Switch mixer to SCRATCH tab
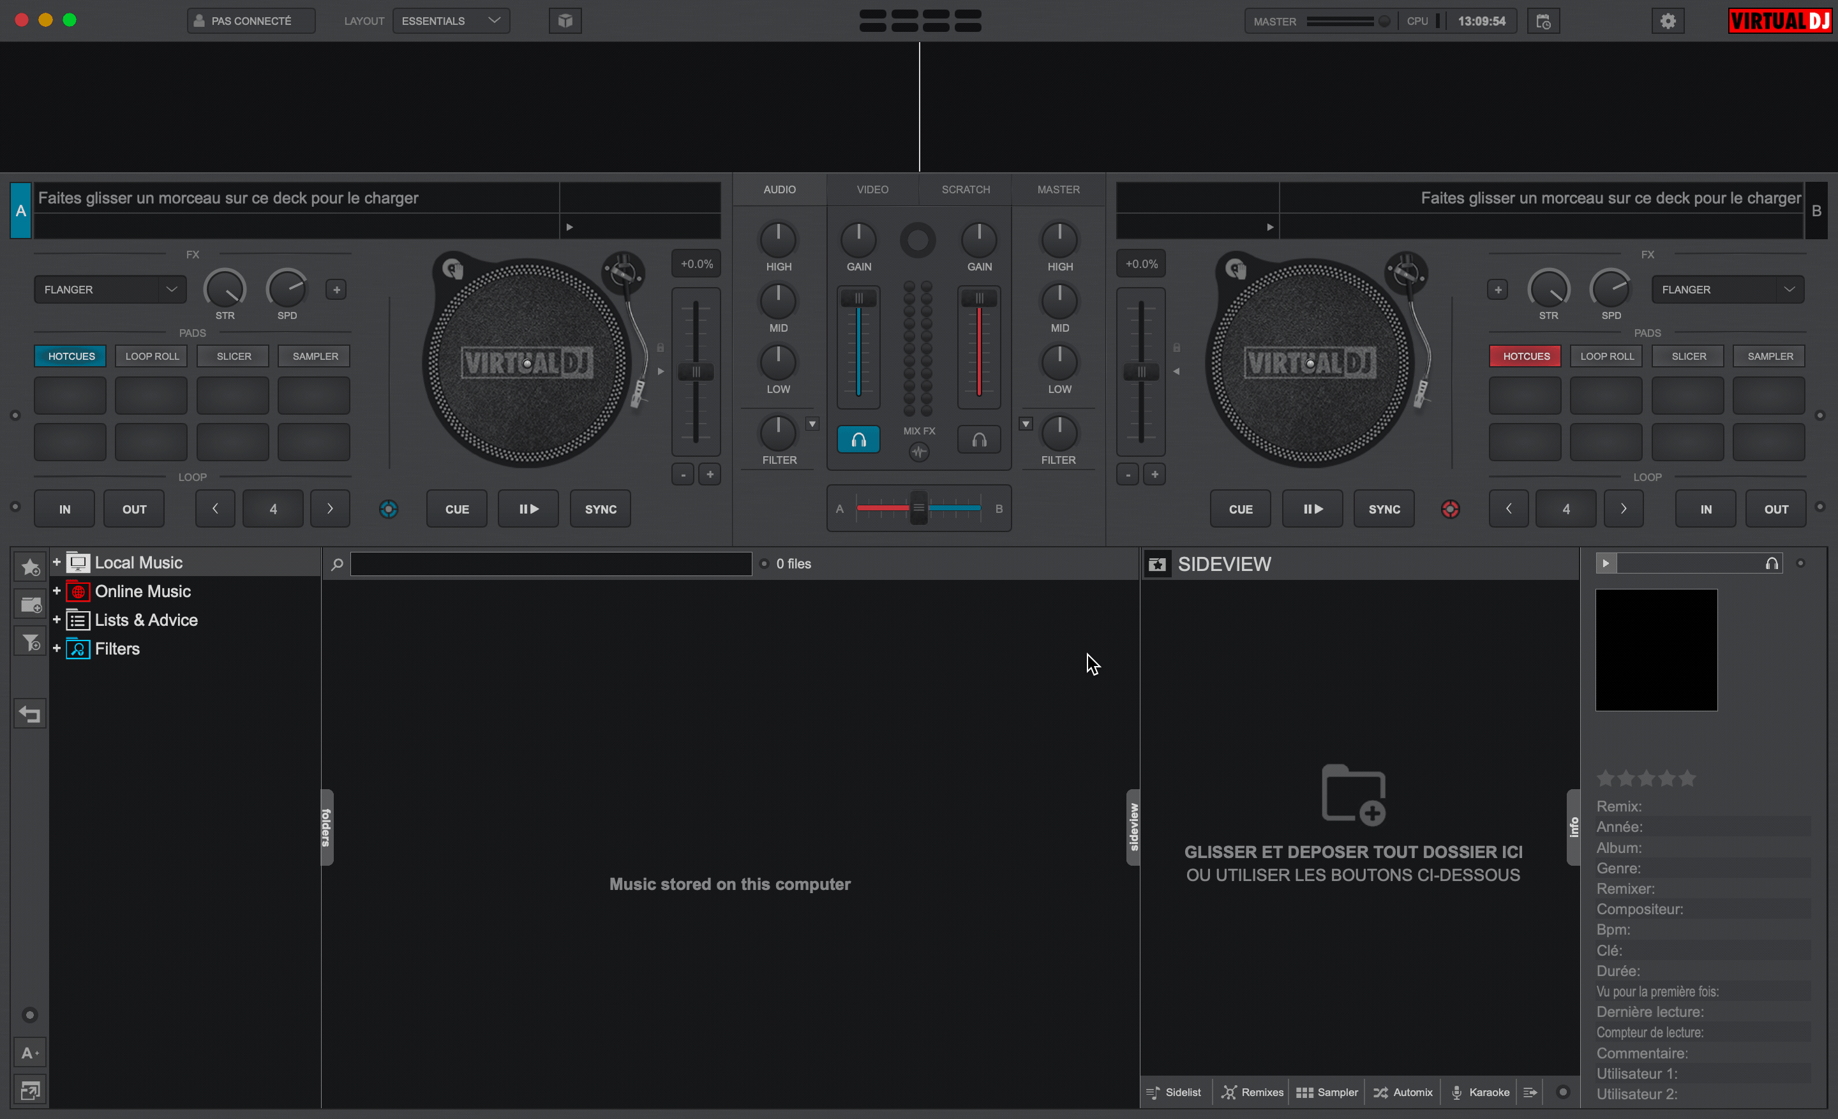 965,189
